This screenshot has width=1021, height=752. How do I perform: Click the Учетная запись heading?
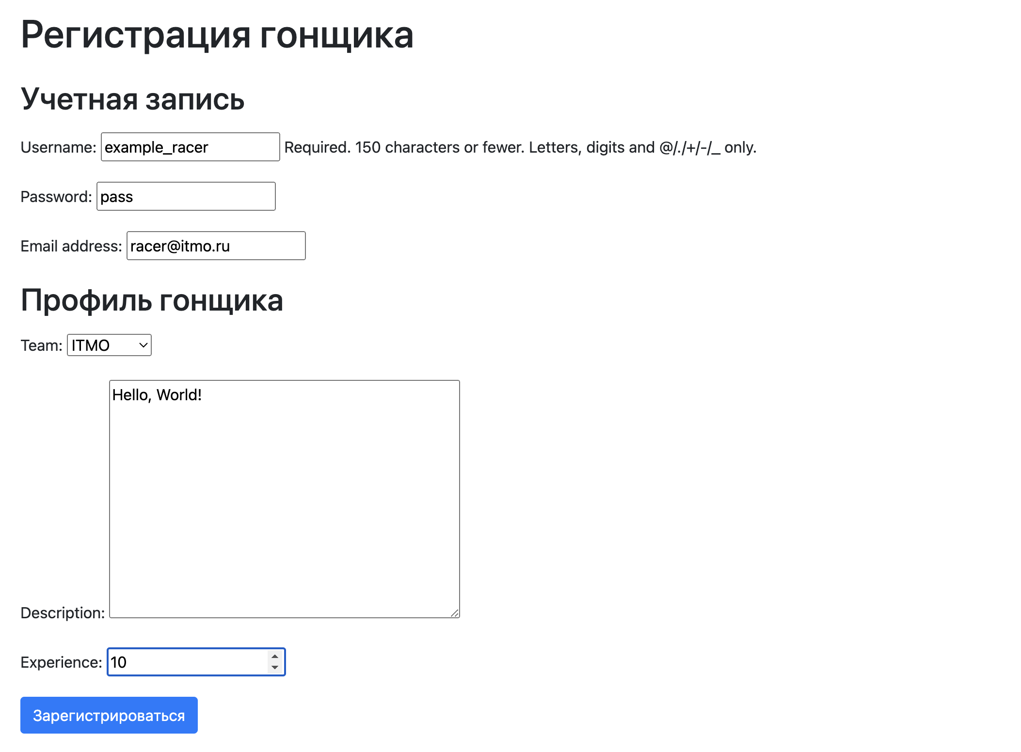tap(132, 99)
